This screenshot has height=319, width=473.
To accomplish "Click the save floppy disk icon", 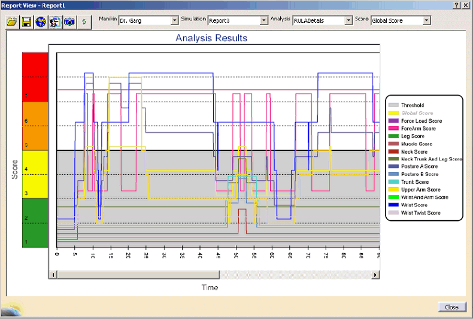I will tap(26, 22).
